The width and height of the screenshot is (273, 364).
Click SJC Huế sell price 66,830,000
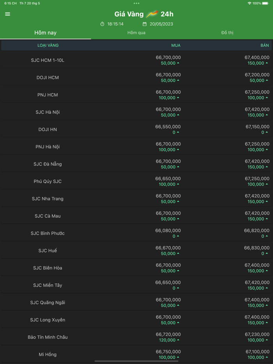click(257, 248)
